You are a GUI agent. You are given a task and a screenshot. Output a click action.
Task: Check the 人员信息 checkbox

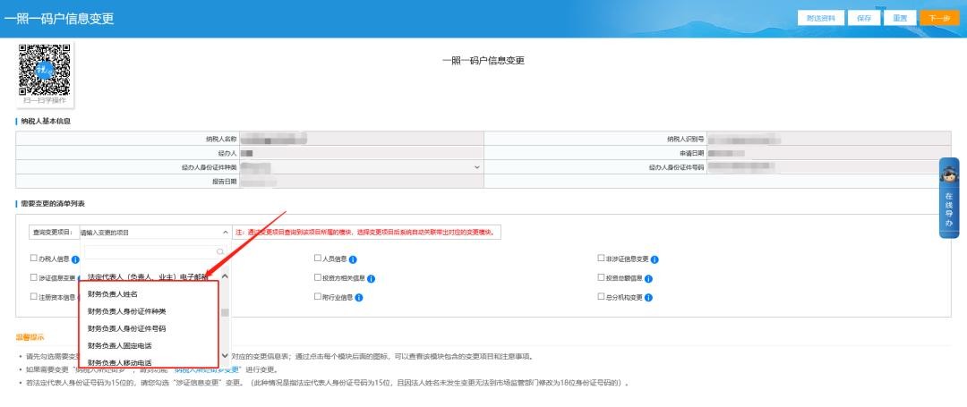click(x=317, y=259)
